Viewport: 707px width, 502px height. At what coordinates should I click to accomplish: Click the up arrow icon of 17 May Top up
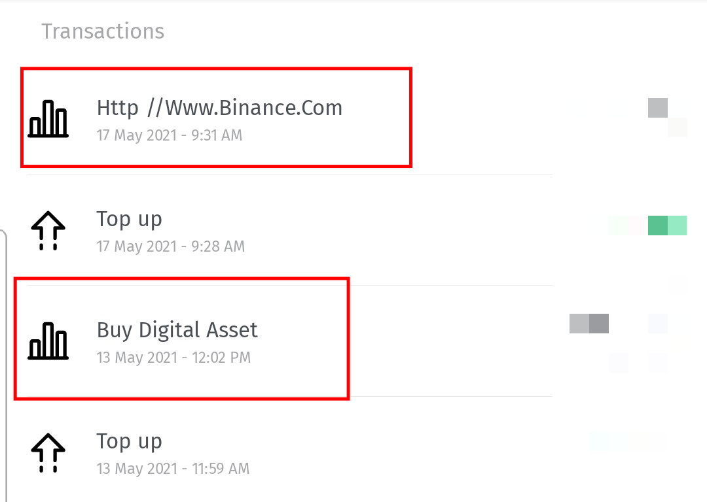click(x=48, y=230)
